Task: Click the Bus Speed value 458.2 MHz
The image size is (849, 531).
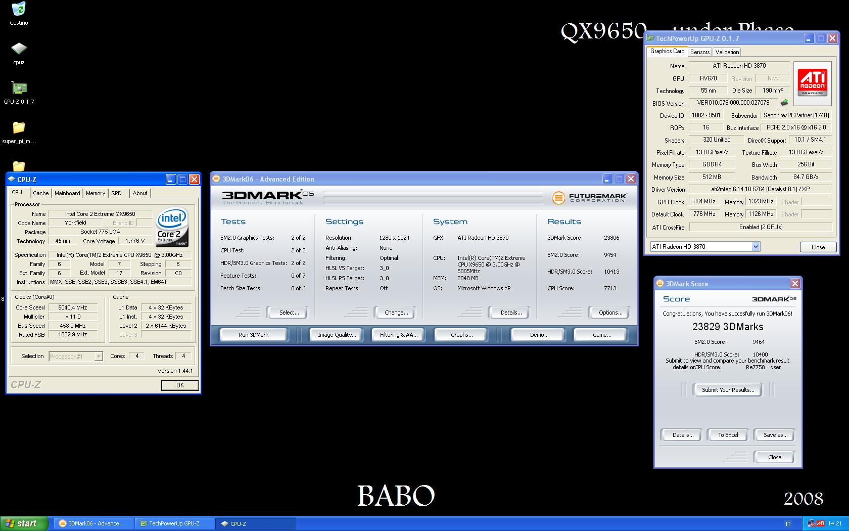Action: click(73, 326)
